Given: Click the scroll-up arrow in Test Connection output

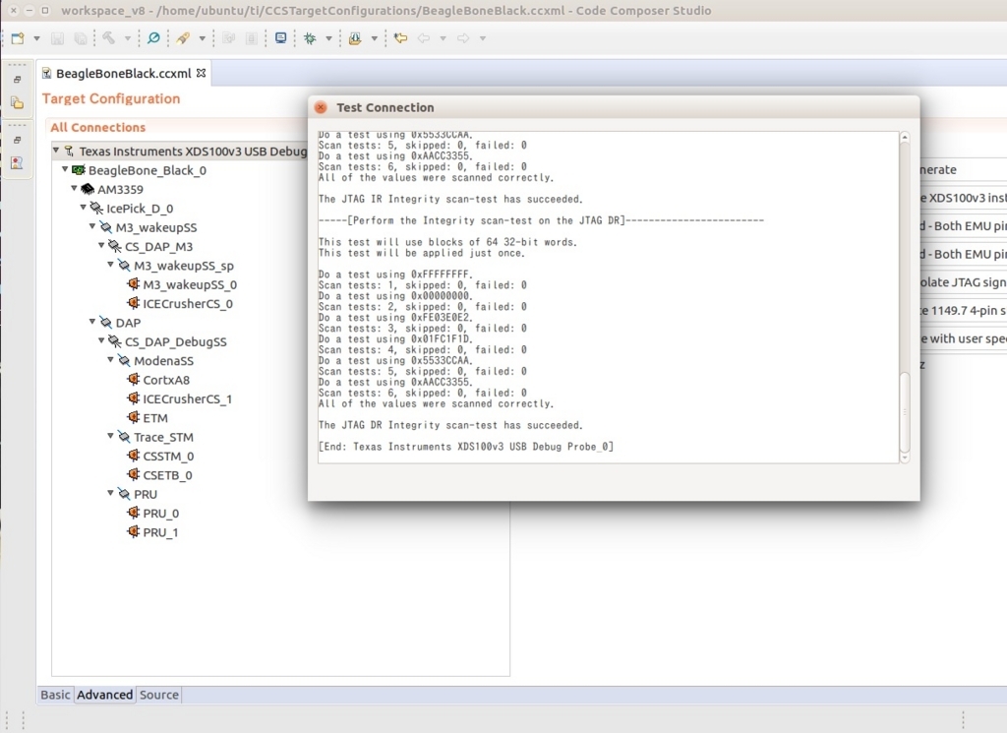Looking at the screenshot, I should 905,138.
